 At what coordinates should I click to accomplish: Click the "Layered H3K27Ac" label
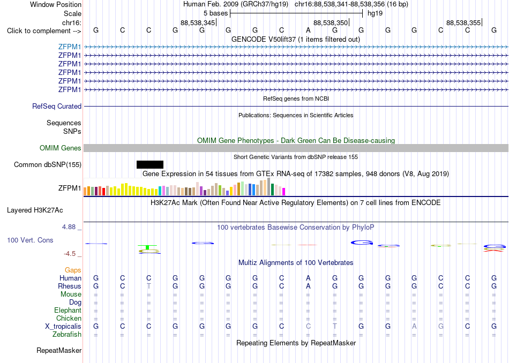(35, 210)
